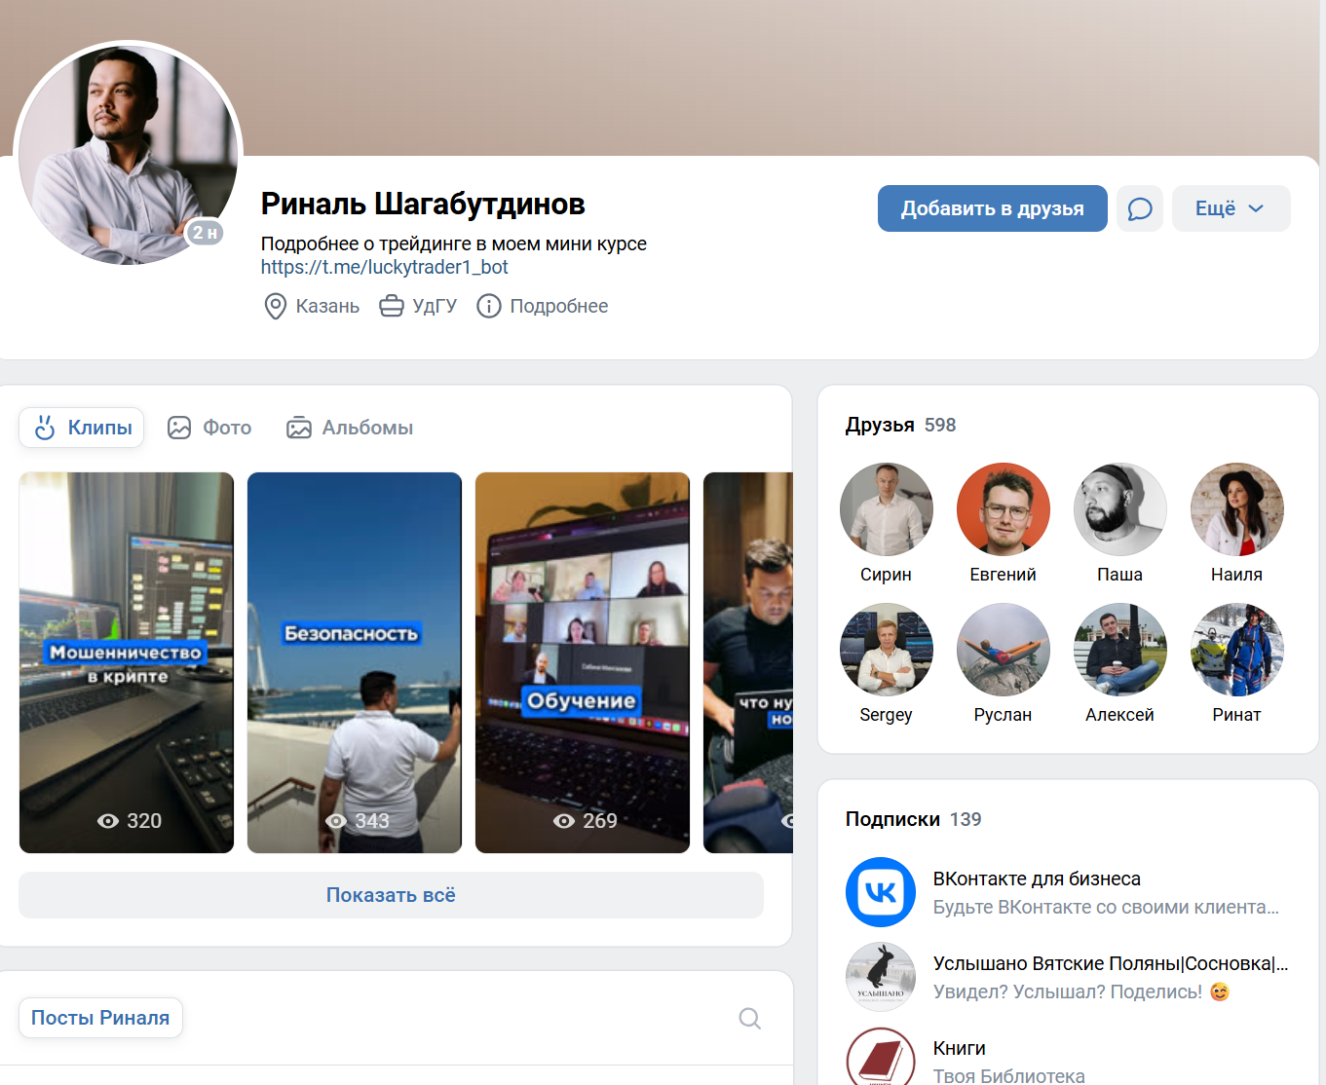The image size is (1326, 1085).
Task: Click the Казань location pin icon
Action: coord(276,306)
